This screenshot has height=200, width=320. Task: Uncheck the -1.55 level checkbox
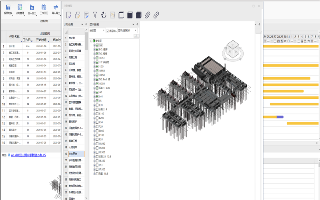[x=97, y=66]
